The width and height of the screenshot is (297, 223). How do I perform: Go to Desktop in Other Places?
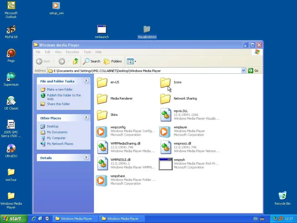point(53,126)
